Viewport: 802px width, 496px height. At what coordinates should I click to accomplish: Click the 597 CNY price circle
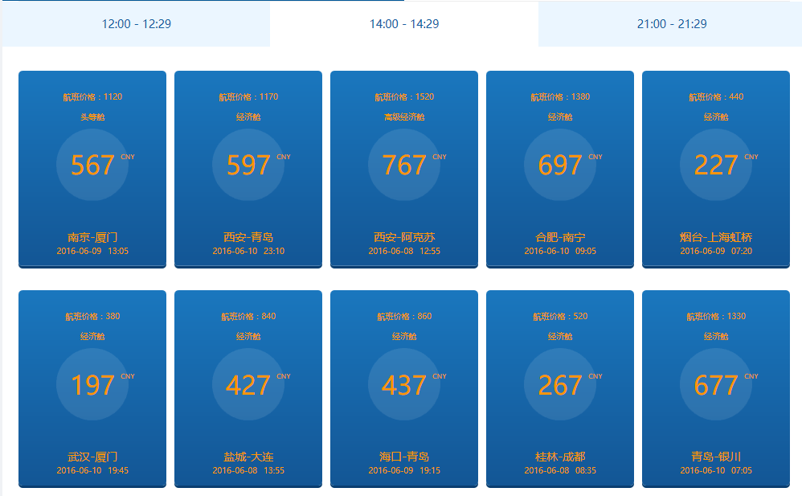(x=248, y=165)
